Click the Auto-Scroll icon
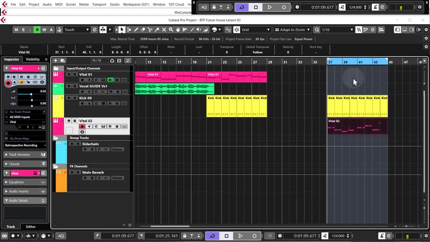Screen dimensions: 430x242 coord(103,30)
